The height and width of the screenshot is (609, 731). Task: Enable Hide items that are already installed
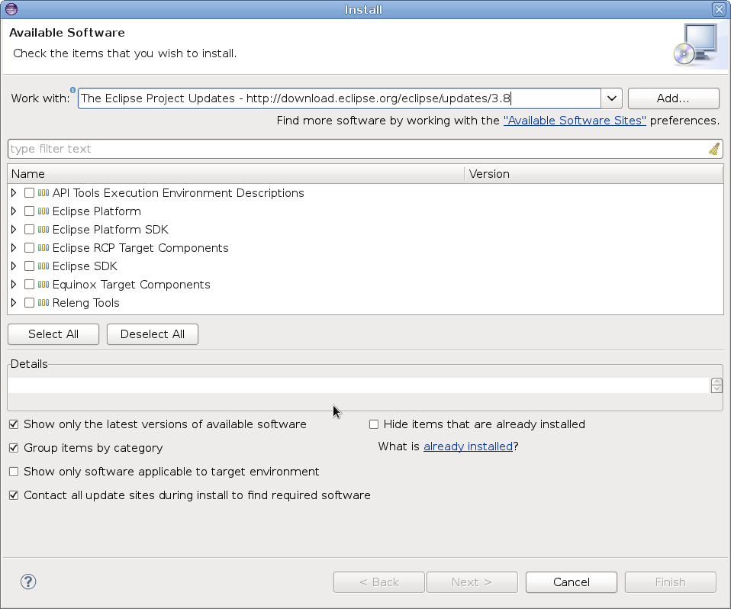click(x=373, y=424)
